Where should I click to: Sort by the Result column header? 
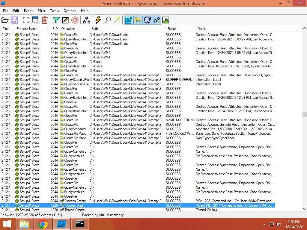[180, 29]
